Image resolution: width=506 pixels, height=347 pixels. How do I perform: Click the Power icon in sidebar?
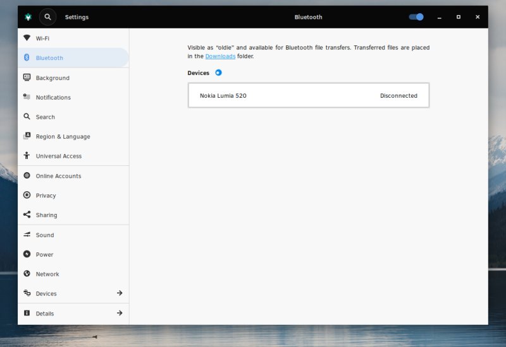[27, 254]
